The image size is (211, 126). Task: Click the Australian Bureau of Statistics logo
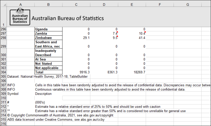click(x=20, y=16)
